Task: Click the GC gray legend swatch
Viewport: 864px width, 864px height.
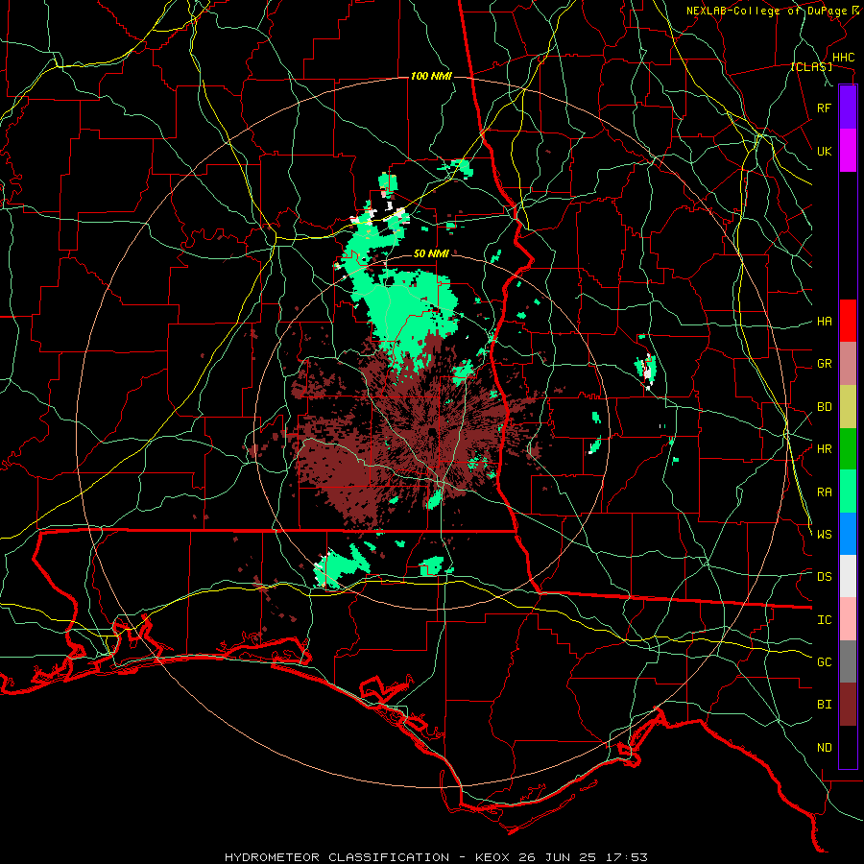Action: point(848,661)
